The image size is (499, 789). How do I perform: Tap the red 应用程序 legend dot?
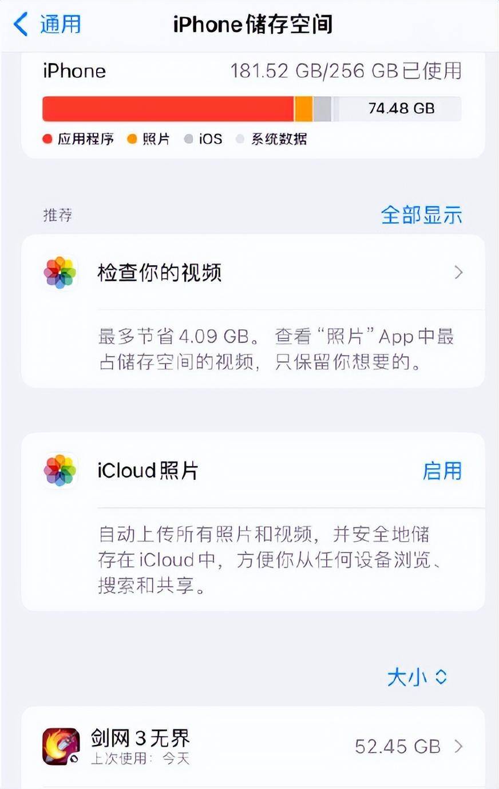coord(47,139)
